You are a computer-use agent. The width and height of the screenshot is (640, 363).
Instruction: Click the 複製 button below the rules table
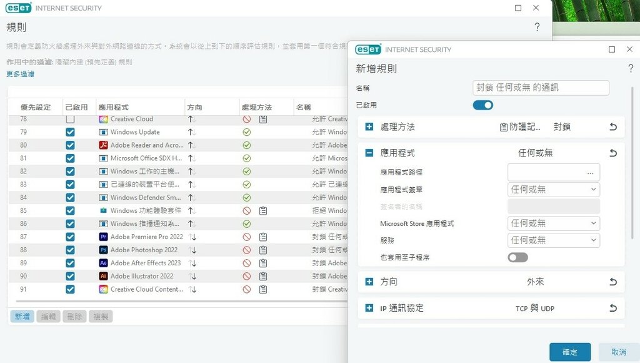pyautogui.click(x=101, y=317)
